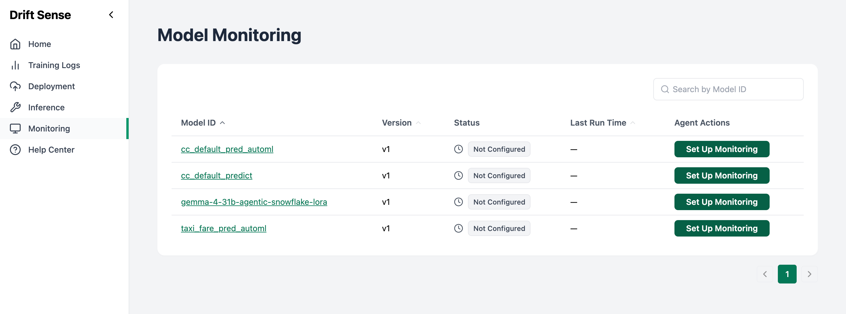Go to the Deployment section
This screenshot has width=846, height=314.
pyautogui.click(x=64, y=86)
